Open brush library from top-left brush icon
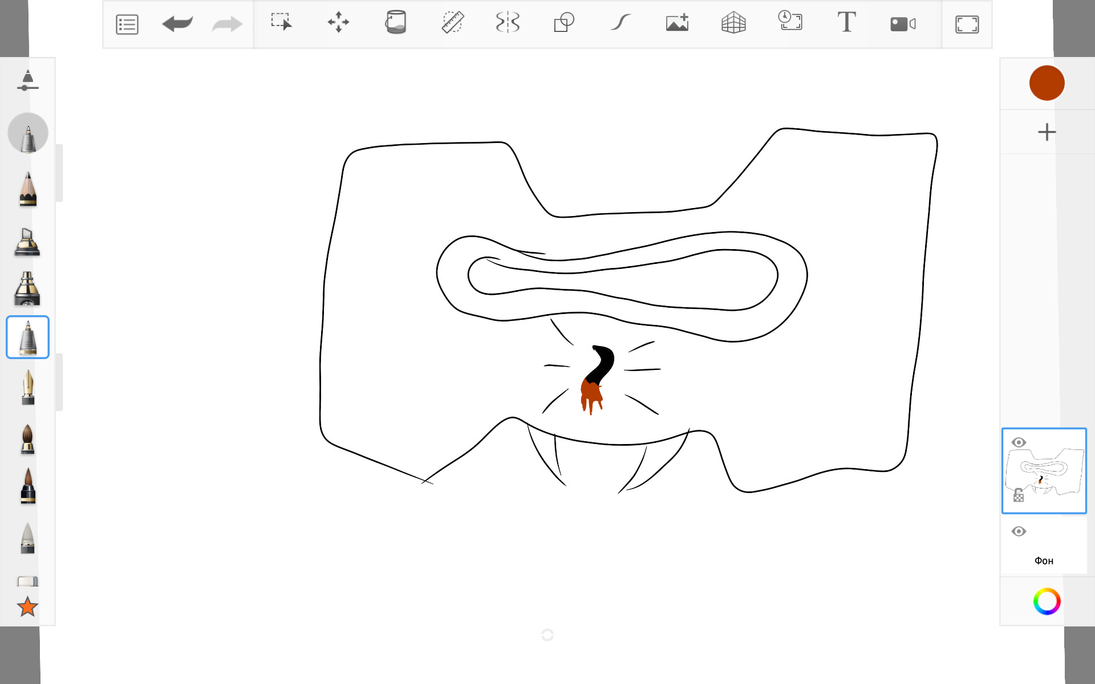 click(x=27, y=80)
